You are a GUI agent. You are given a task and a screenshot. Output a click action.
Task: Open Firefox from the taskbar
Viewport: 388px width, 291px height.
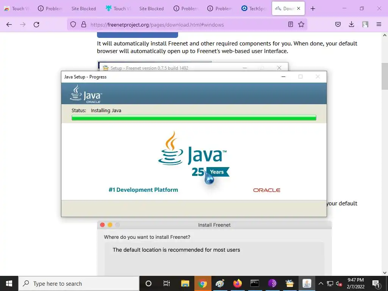click(237, 283)
